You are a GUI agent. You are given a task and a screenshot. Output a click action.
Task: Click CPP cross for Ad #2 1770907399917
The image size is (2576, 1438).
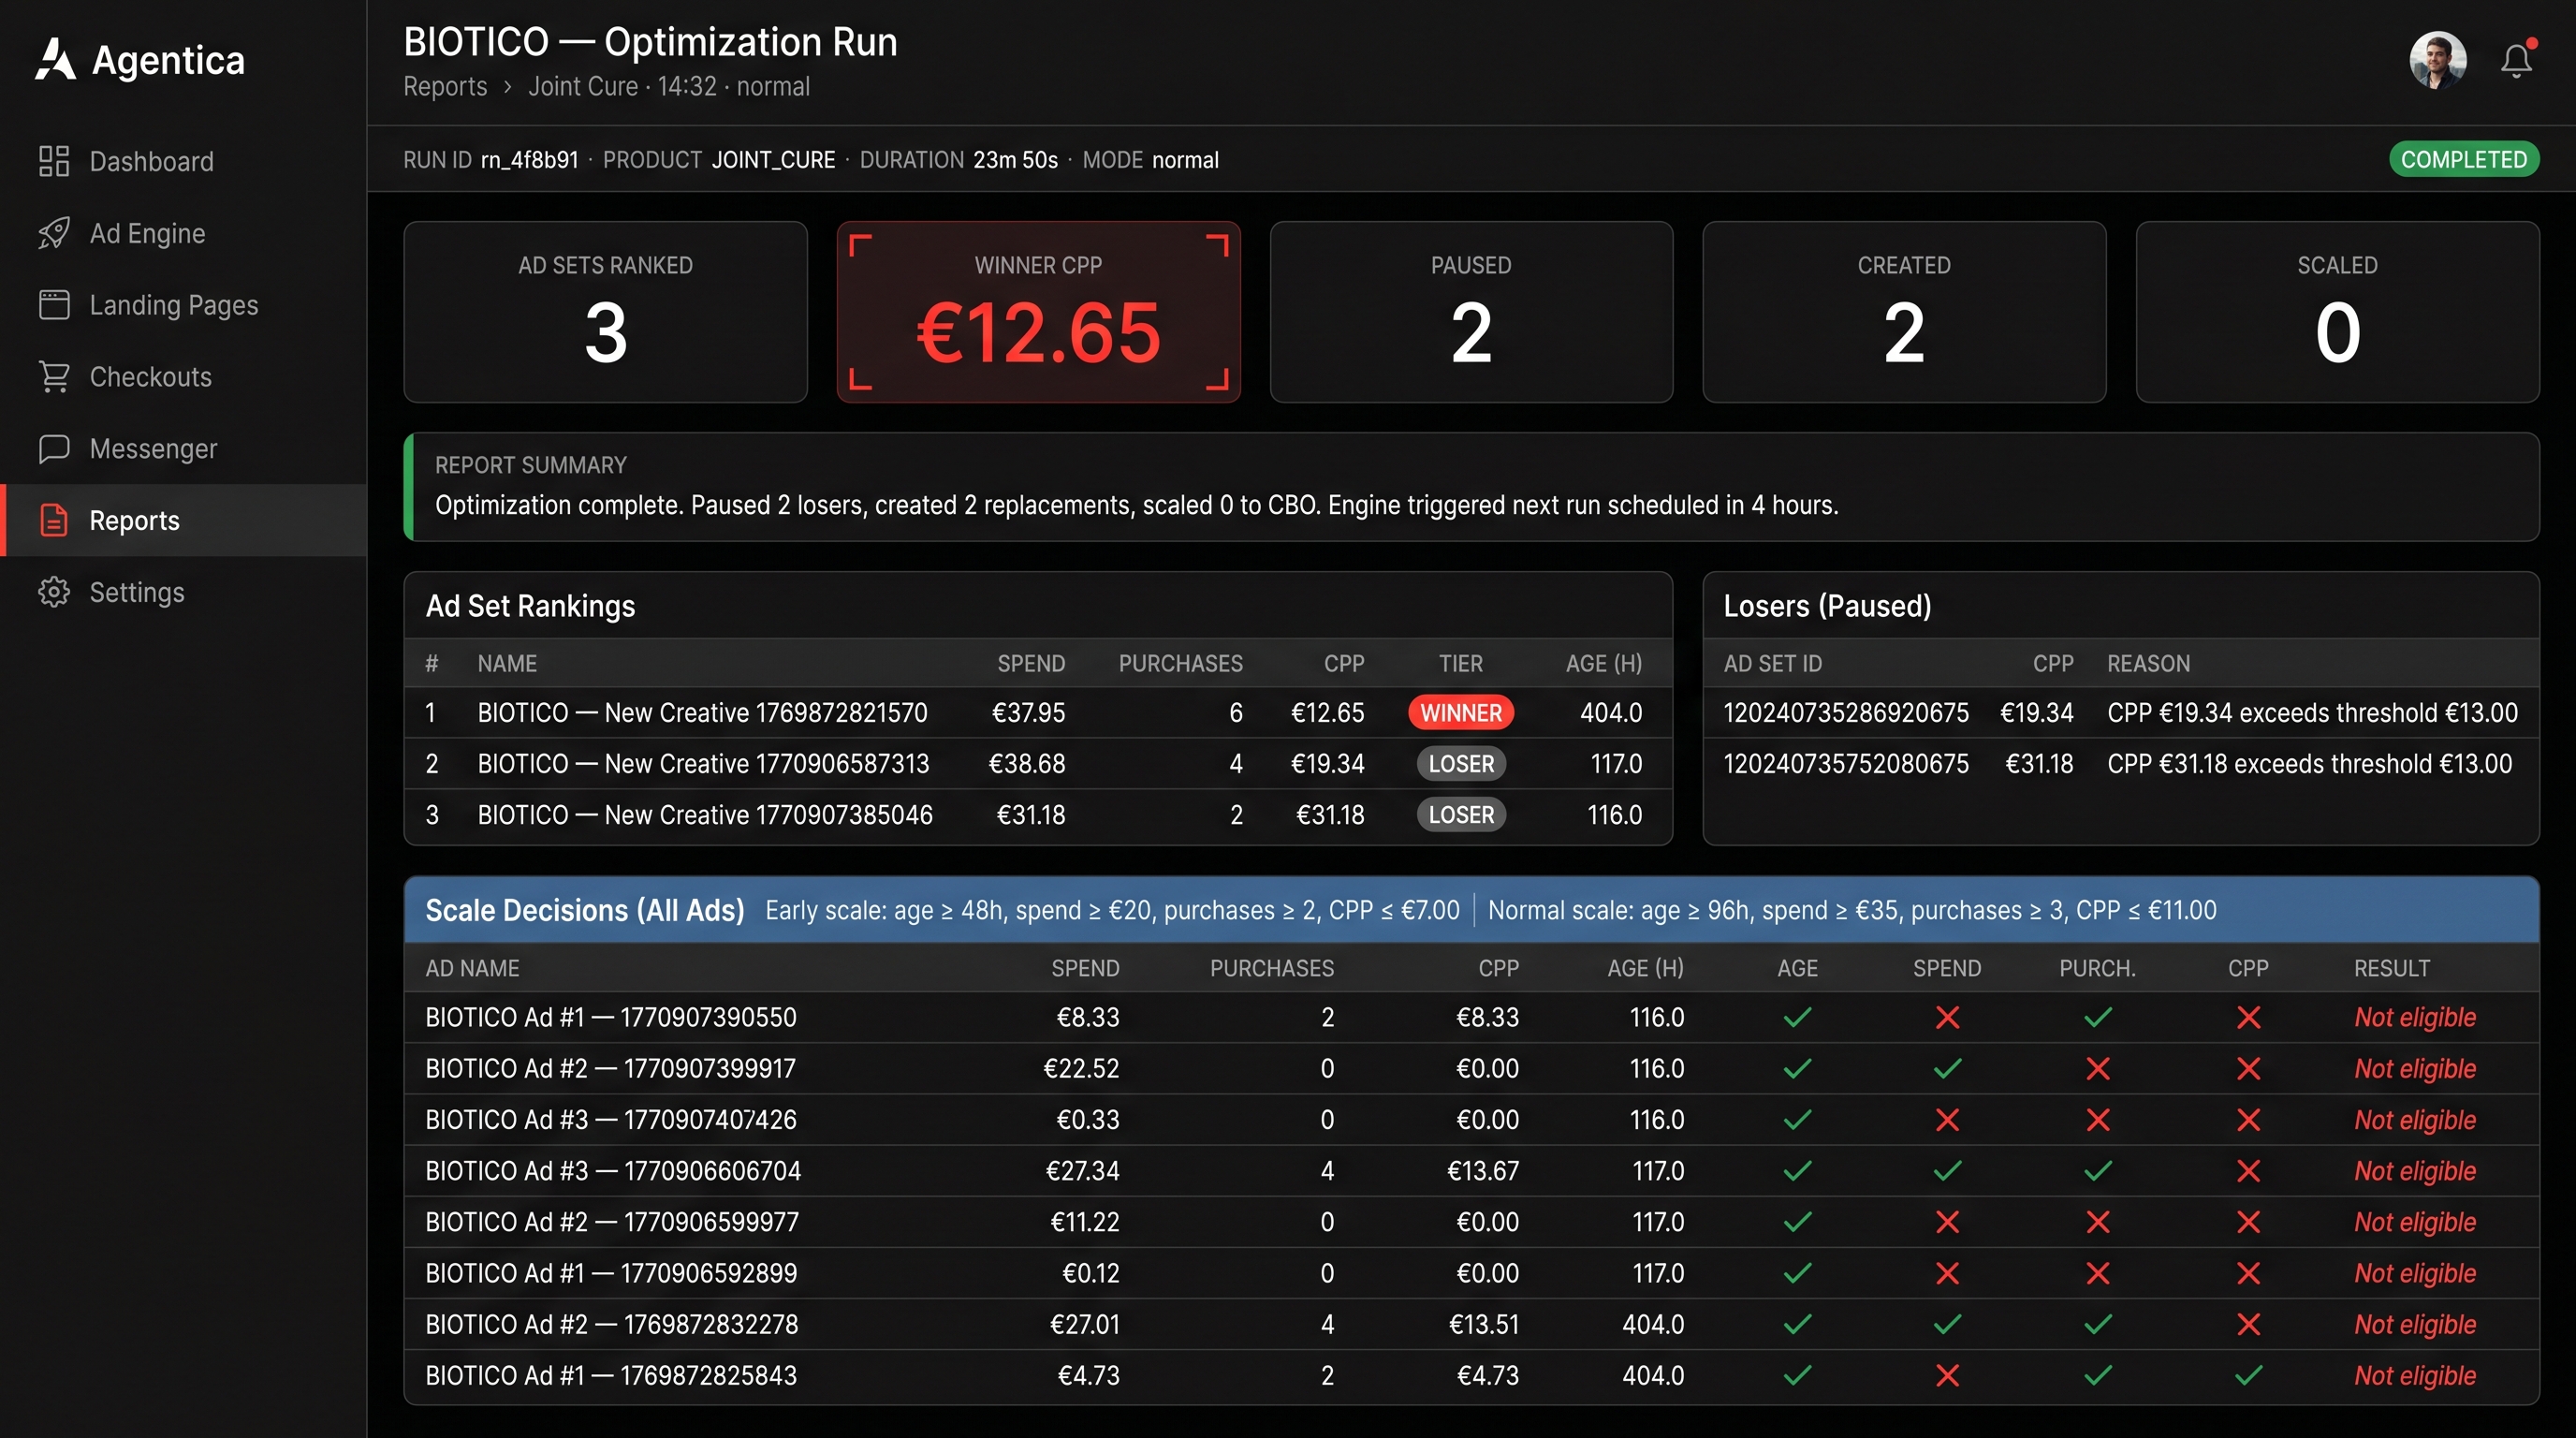(2248, 1069)
